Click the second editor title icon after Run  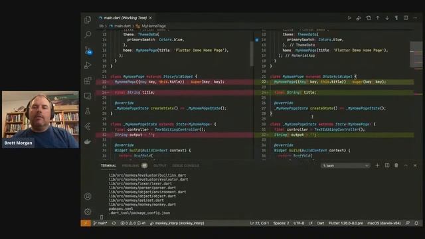click(359, 18)
